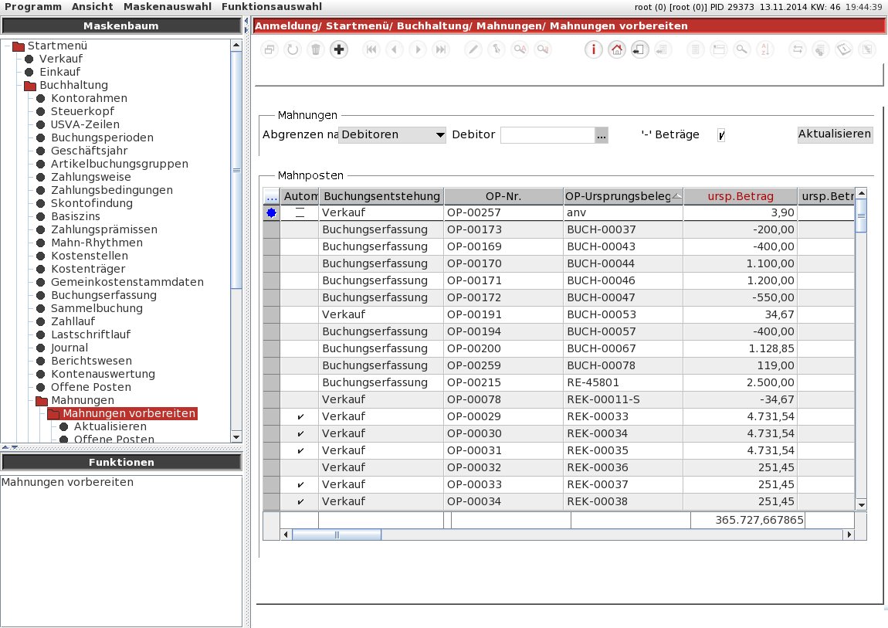Click the plus add-record toolbar icon
Viewport: 888px width, 628px height.
pos(339,50)
